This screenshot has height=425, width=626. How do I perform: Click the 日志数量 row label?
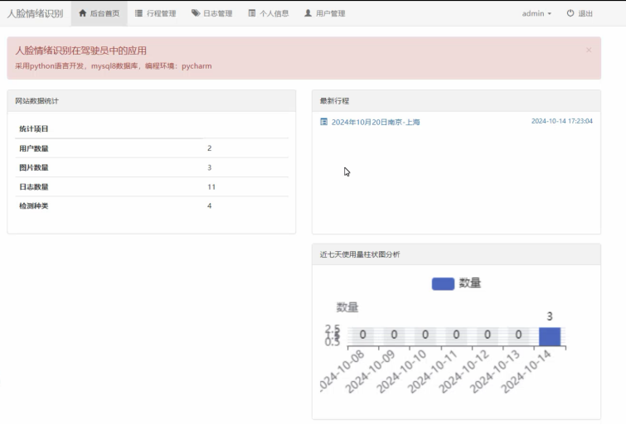pos(33,186)
